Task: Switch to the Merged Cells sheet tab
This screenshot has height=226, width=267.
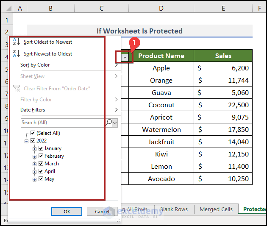Action: click(216, 209)
